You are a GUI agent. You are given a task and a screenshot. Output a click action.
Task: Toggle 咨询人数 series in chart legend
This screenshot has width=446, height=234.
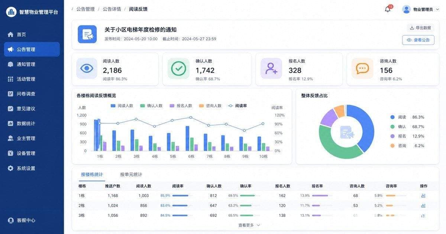210,106
